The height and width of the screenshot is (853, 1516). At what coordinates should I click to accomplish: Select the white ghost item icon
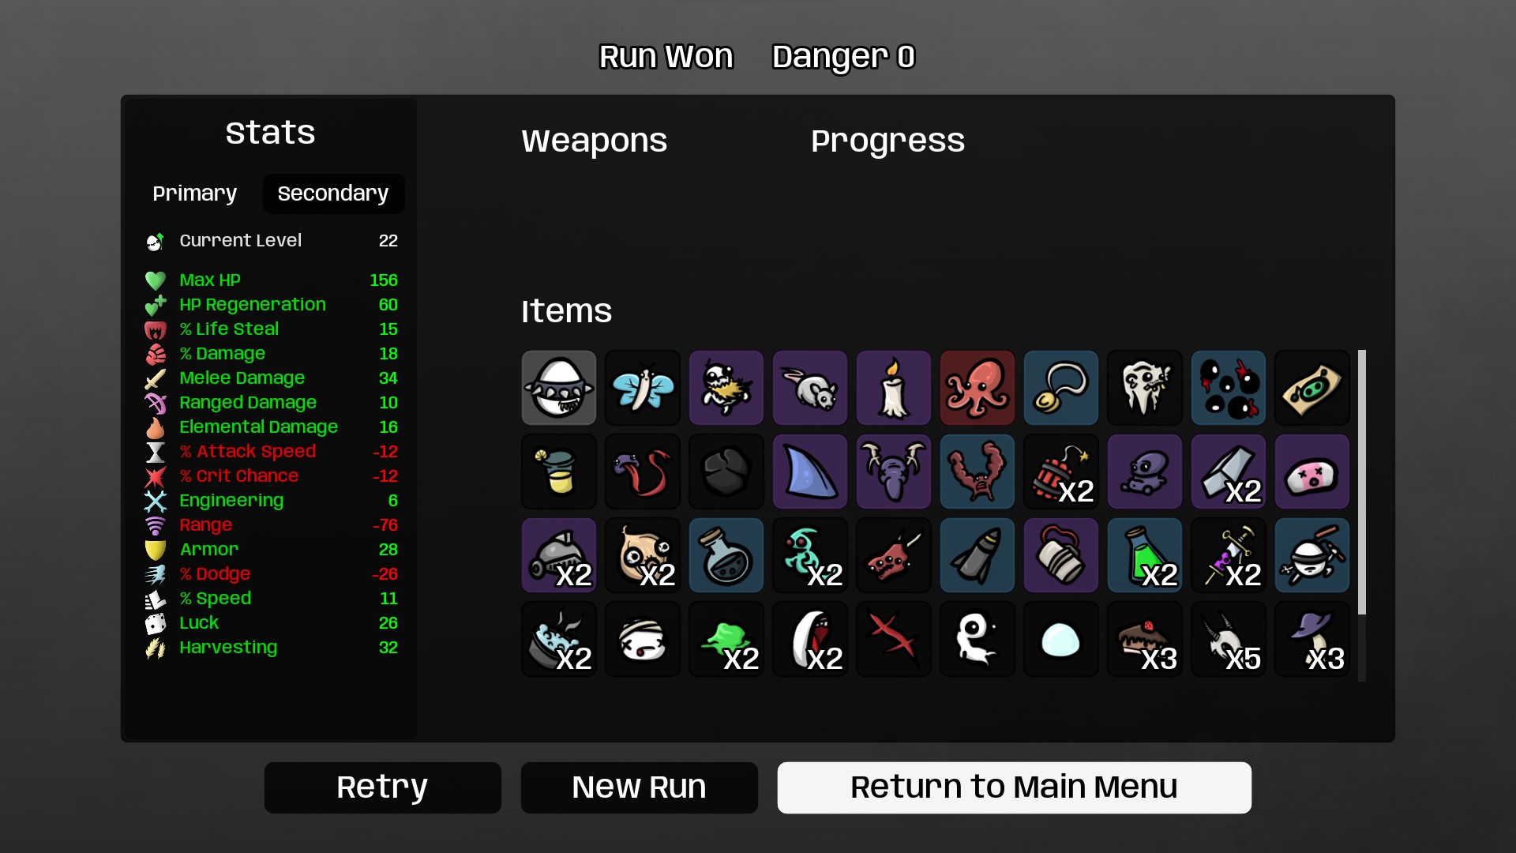(978, 639)
